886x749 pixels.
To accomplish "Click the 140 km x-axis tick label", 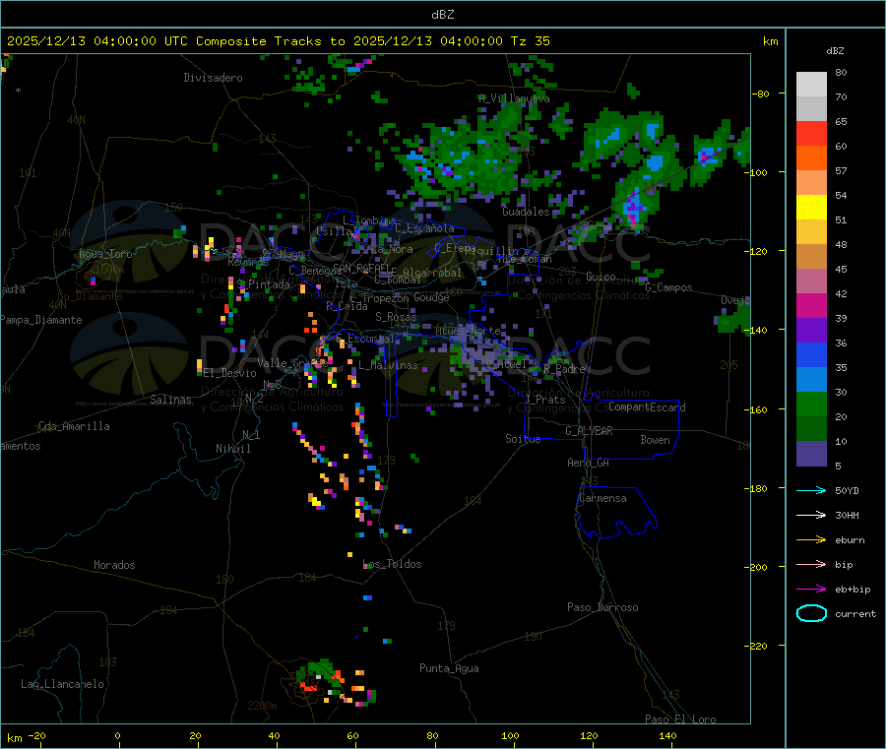I will [667, 735].
